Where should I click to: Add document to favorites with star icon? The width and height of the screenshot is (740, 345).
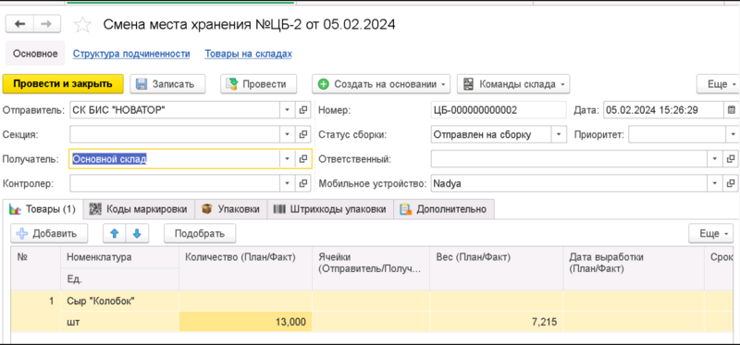point(82,25)
